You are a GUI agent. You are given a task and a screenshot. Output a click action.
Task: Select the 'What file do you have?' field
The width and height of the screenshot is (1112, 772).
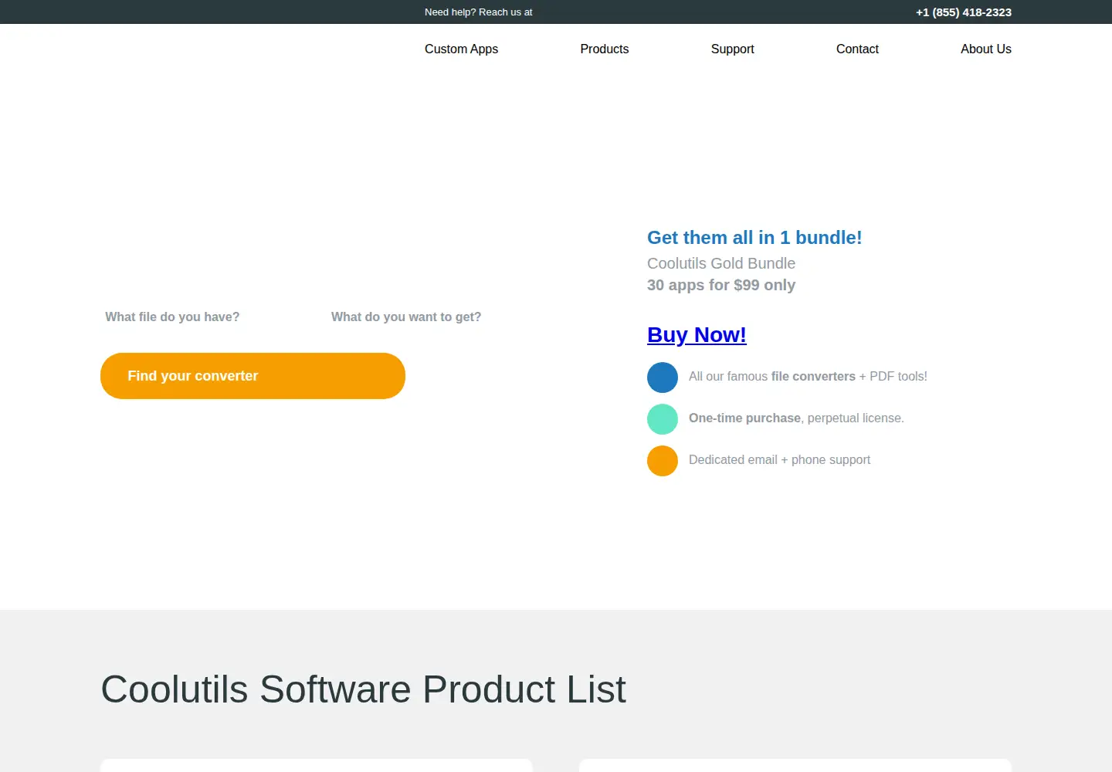click(172, 317)
